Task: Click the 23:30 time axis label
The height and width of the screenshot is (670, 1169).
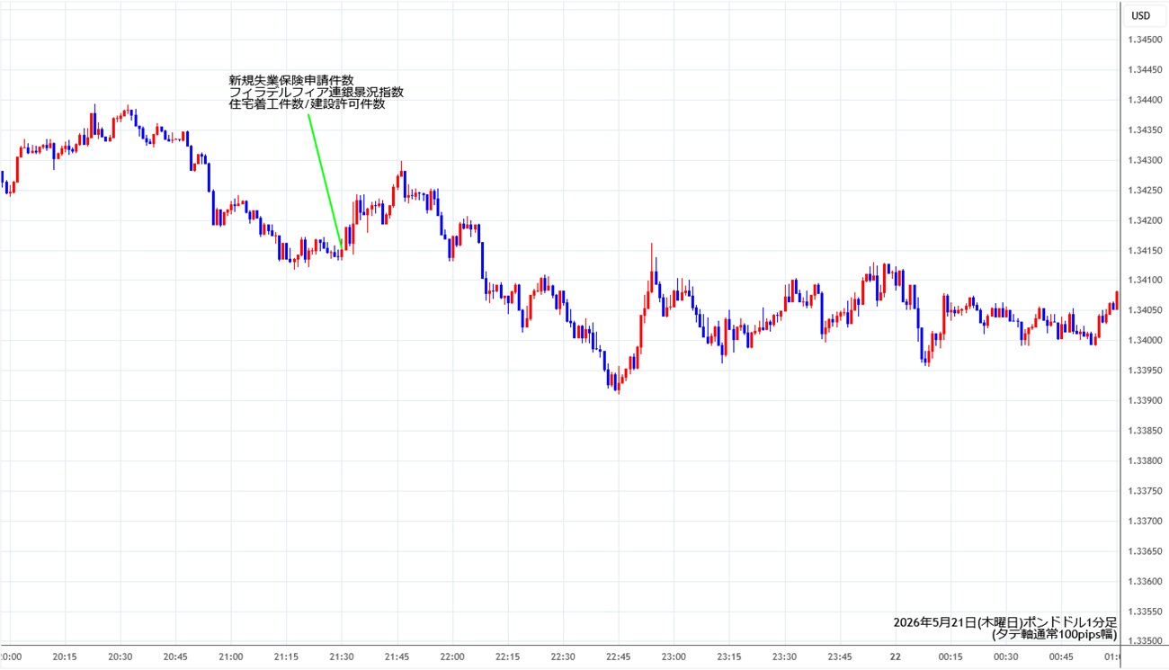Action: click(x=784, y=657)
